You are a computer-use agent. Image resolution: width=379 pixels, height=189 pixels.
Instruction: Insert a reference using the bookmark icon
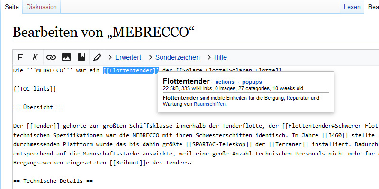pyautogui.click(x=81, y=57)
